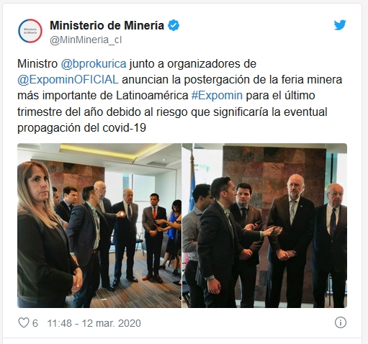This screenshot has height=344, width=368.
Task: Open the @bprokurica mention link
Action: pyautogui.click(x=94, y=64)
